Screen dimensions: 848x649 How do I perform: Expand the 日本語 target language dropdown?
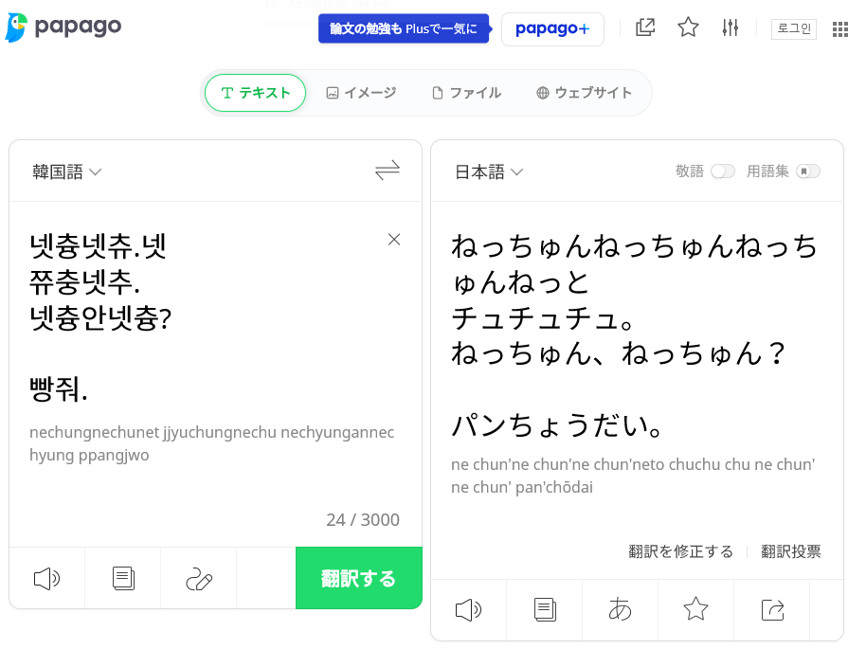pyautogui.click(x=489, y=171)
